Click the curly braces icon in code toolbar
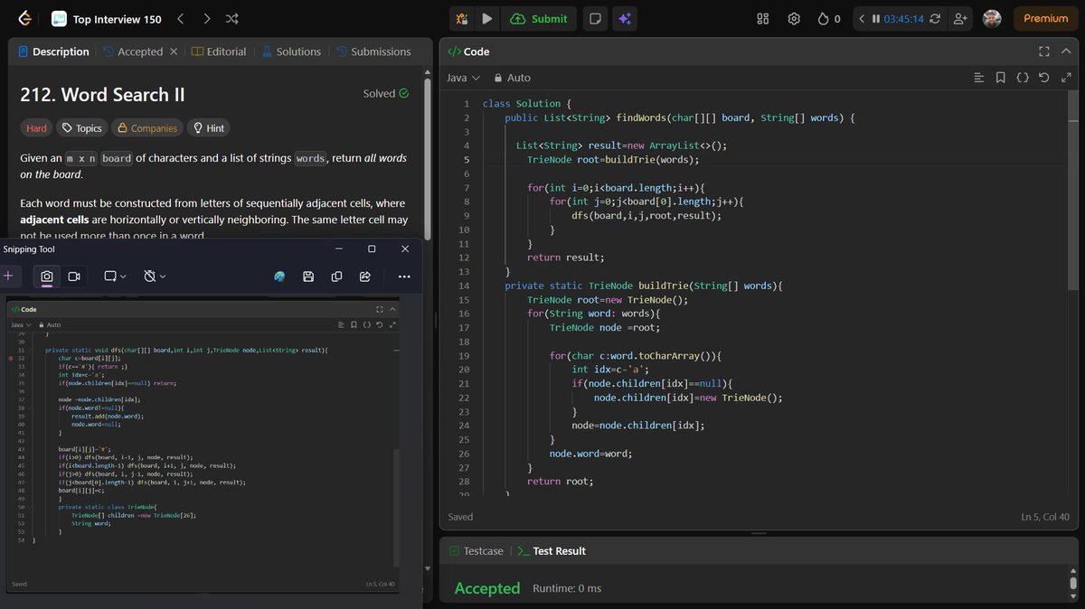Image resolution: width=1085 pixels, height=609 pixels. [x=1023, y=78]
